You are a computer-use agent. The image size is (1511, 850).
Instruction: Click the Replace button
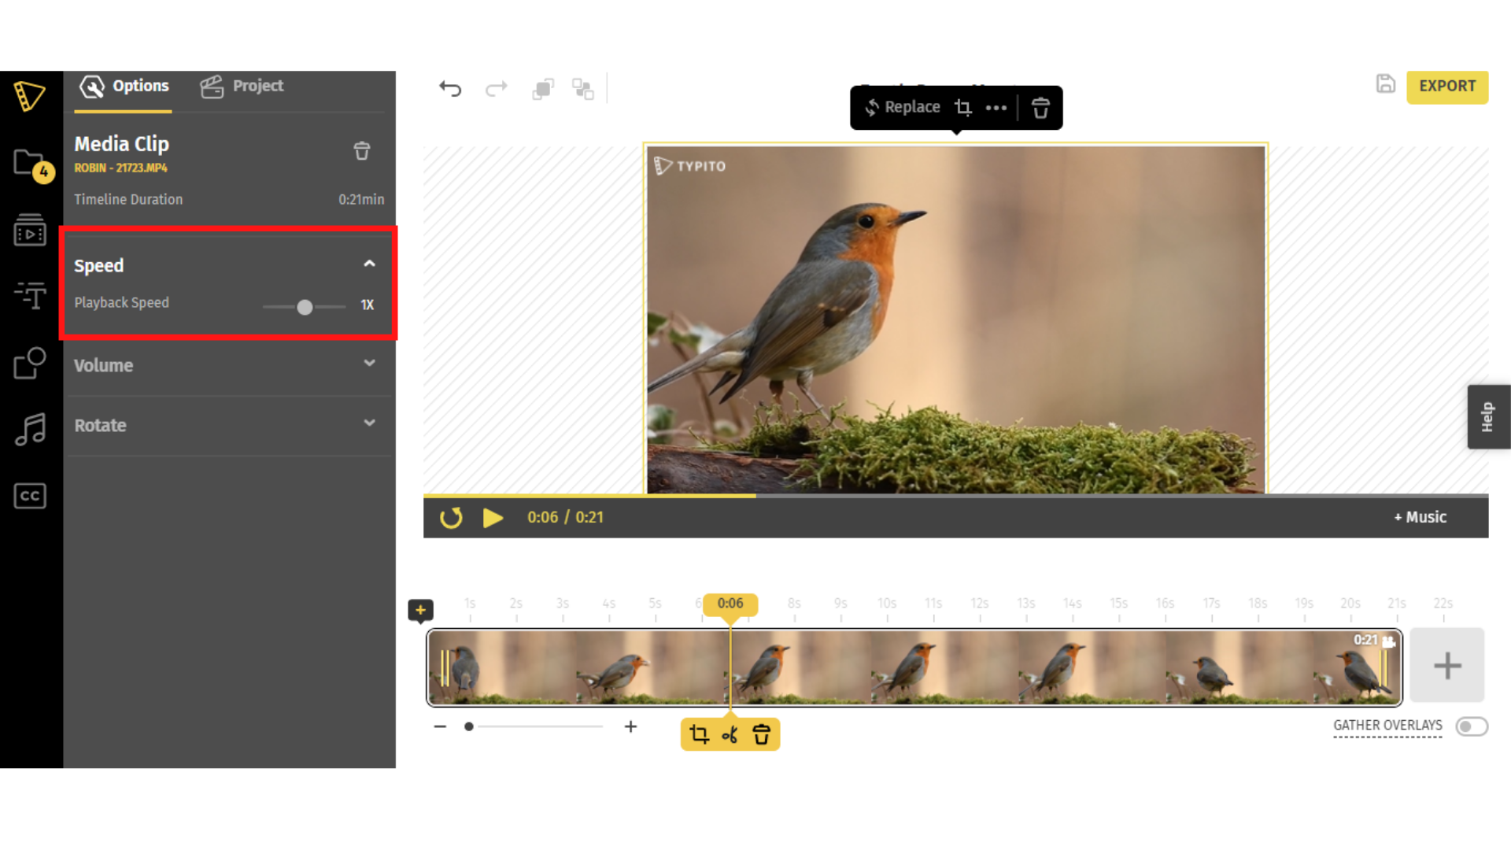tap(902, 108)
